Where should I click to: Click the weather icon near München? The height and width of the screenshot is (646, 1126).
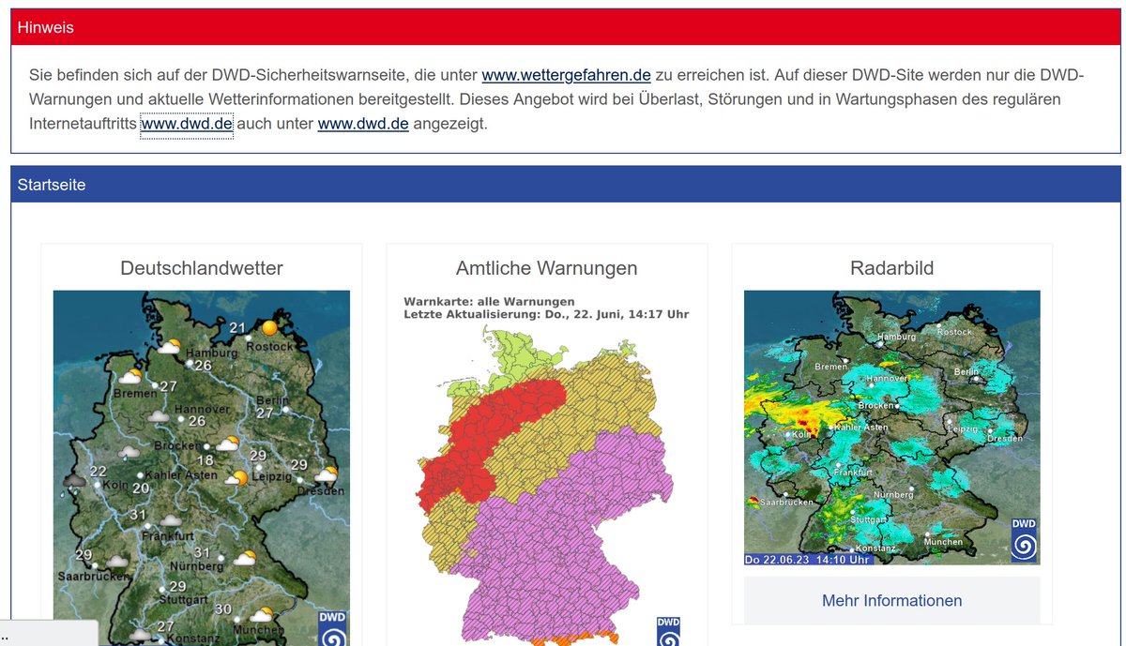261,615
